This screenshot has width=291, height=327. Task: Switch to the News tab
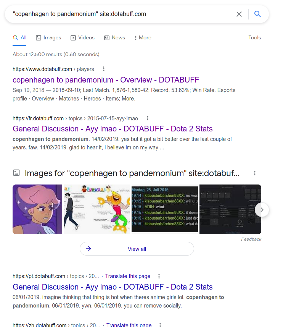[x=115, y=37]
